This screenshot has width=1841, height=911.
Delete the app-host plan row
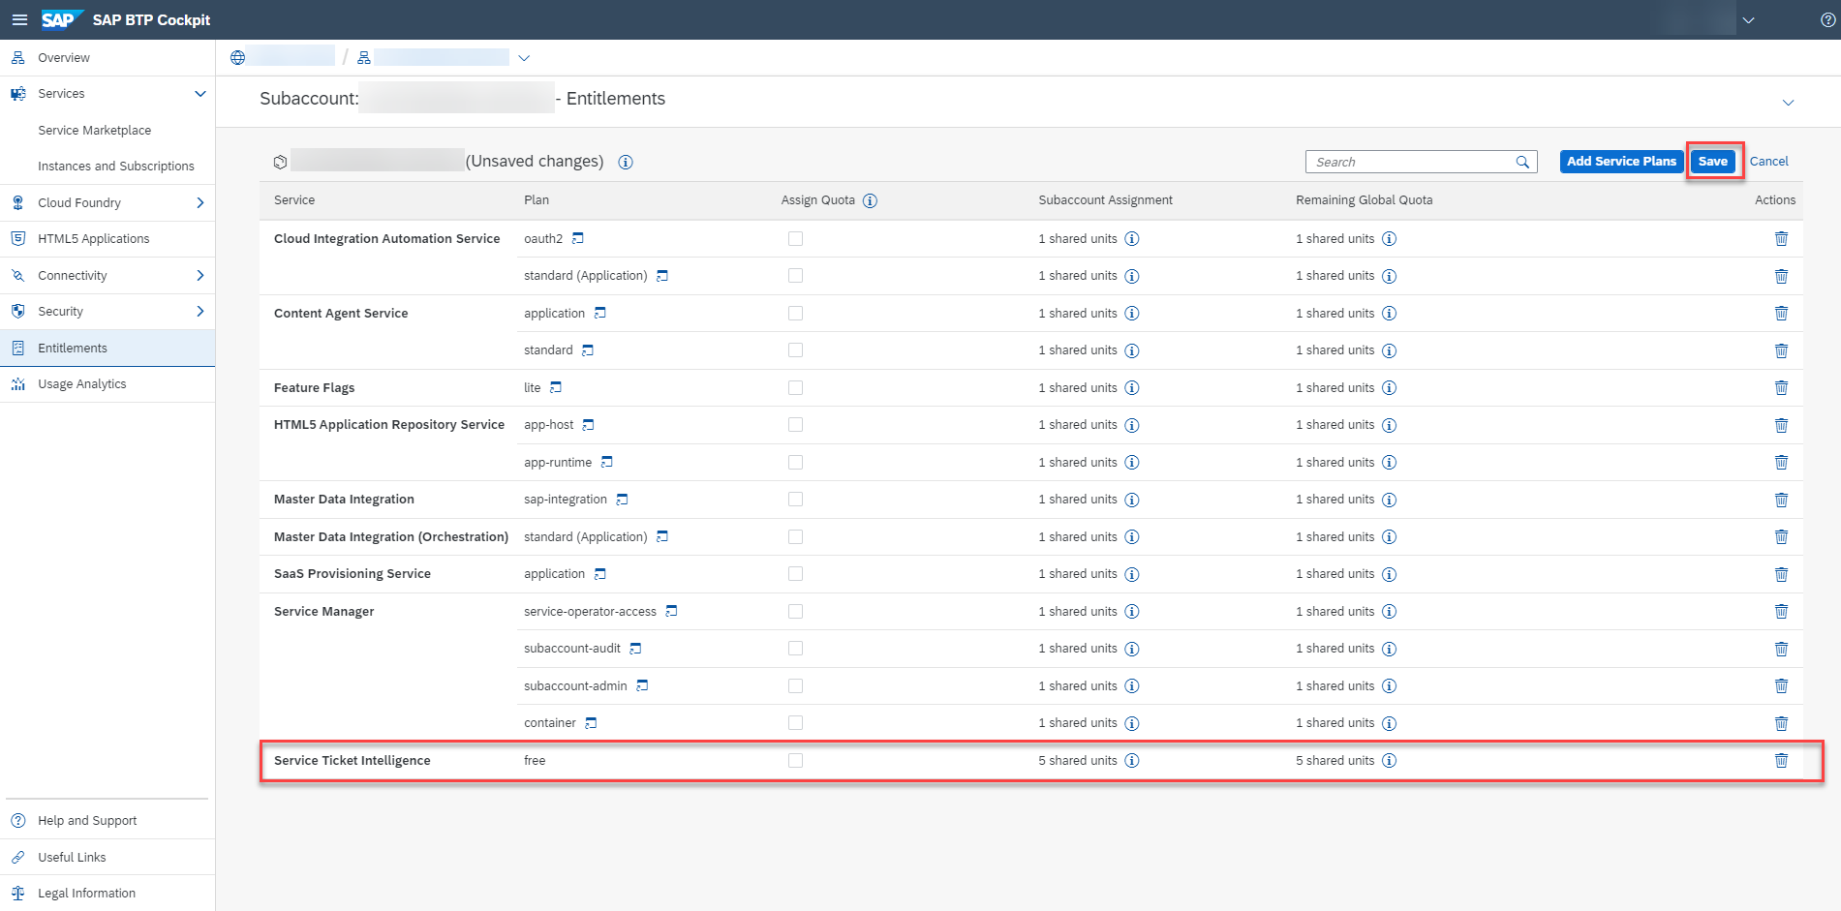(x=1781, y=425)
